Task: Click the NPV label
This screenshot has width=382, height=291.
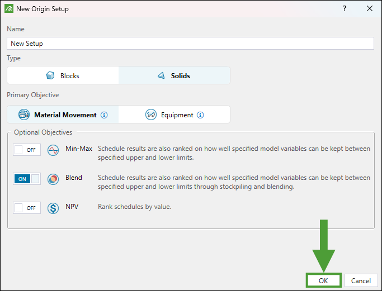Action: coord(72,207)
